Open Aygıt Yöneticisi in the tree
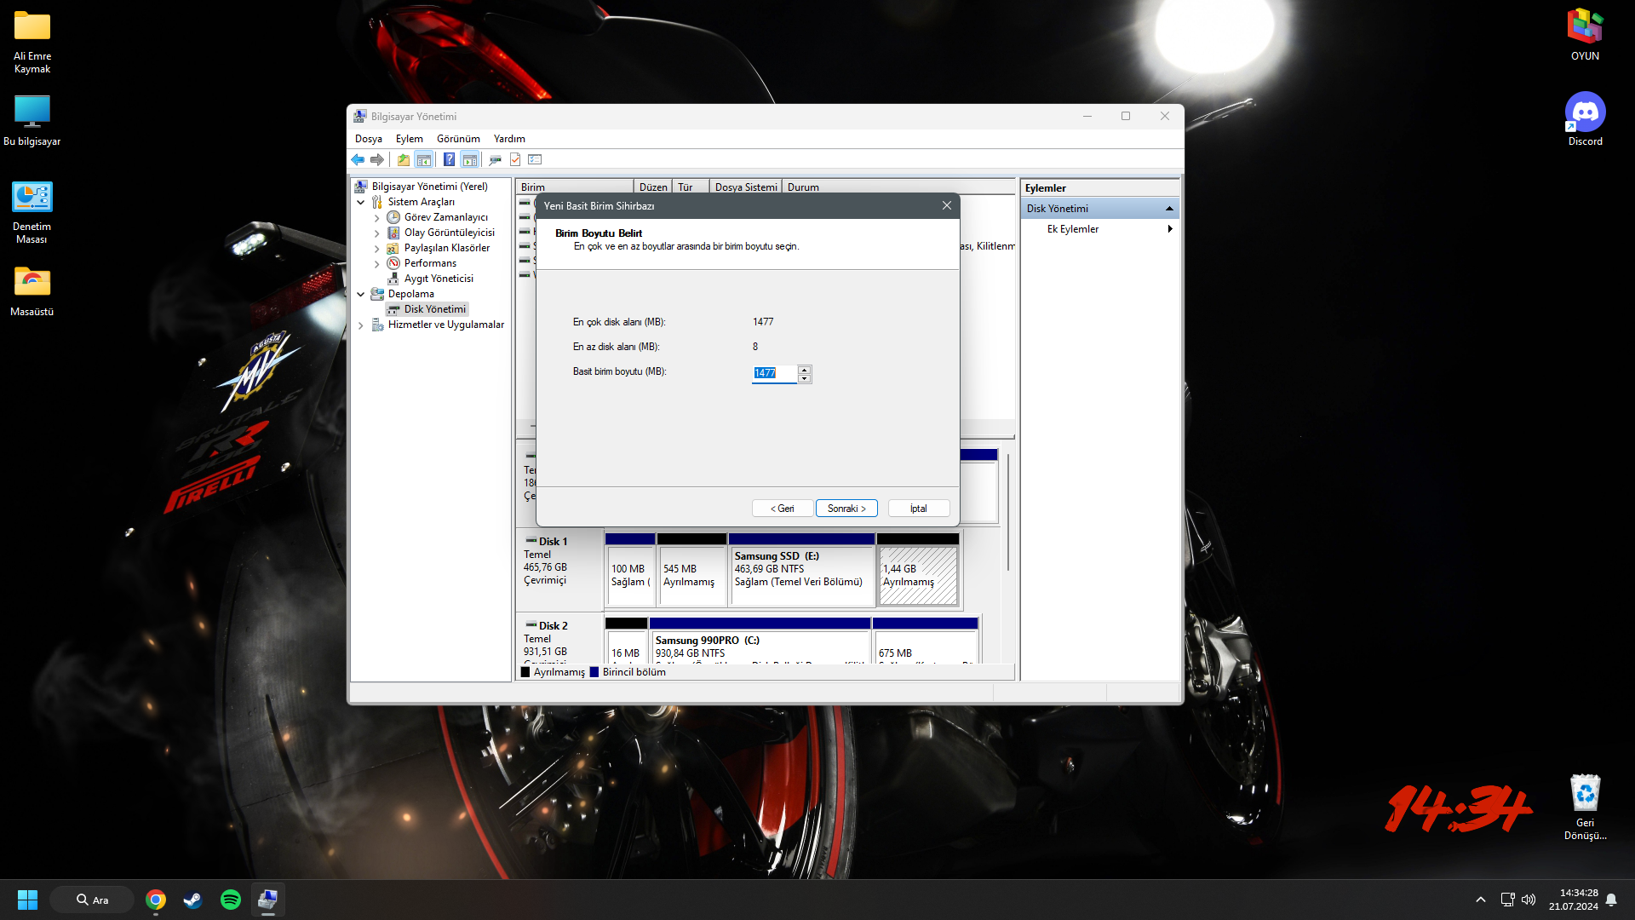Viewport: 1635px width, 920px height. click(x=439, y=279)
